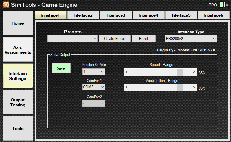Click the Reset button
Viewport: 231px width, 142px height.
pos(144,39)
